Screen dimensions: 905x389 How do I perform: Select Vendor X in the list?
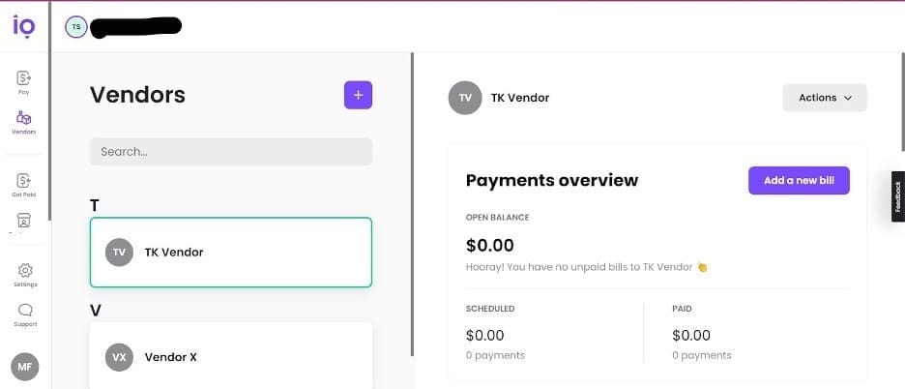pos(230,356)
